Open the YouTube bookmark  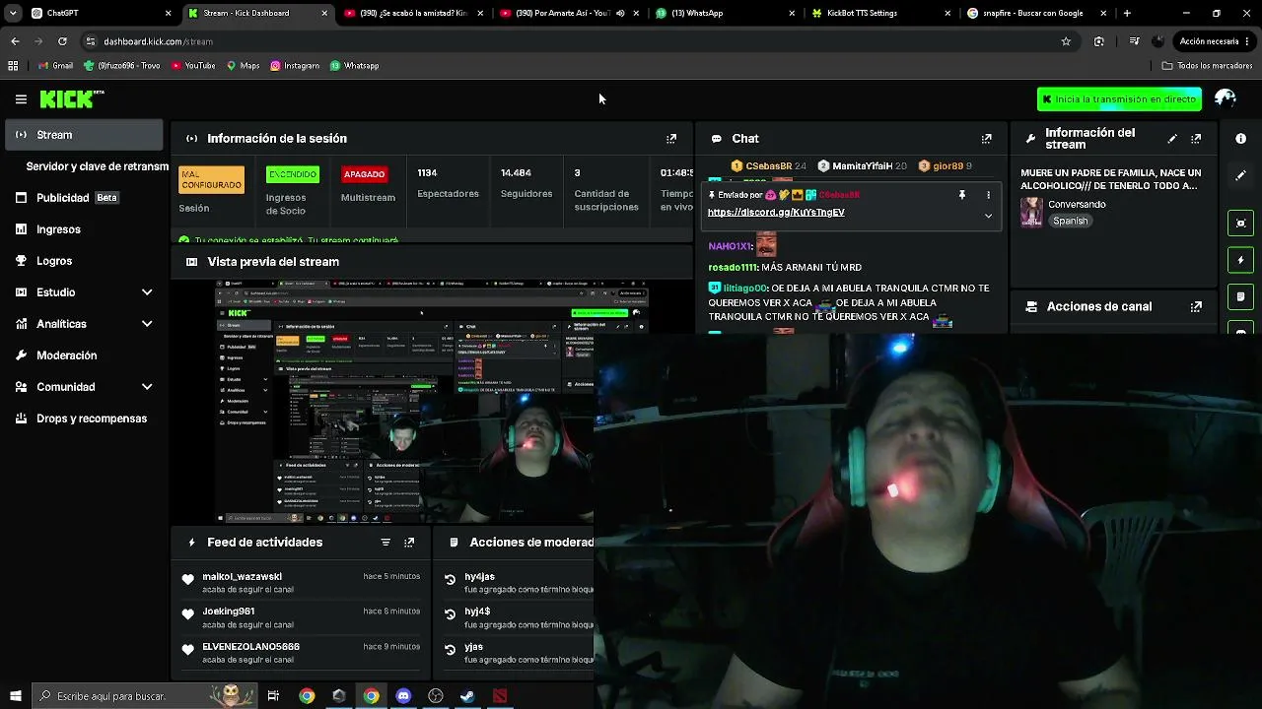point(193,66)
